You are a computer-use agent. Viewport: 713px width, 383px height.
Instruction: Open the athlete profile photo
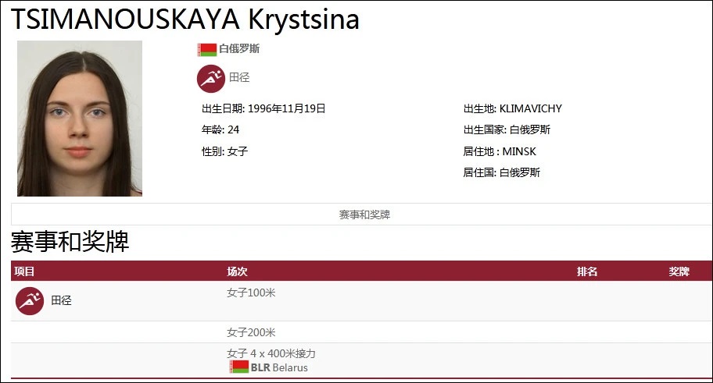80,118
